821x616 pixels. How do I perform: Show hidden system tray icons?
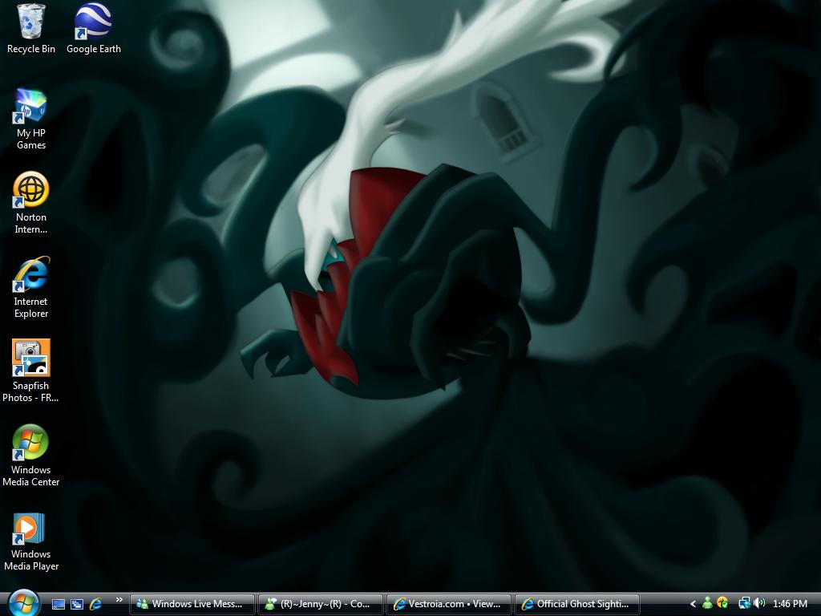693,604
